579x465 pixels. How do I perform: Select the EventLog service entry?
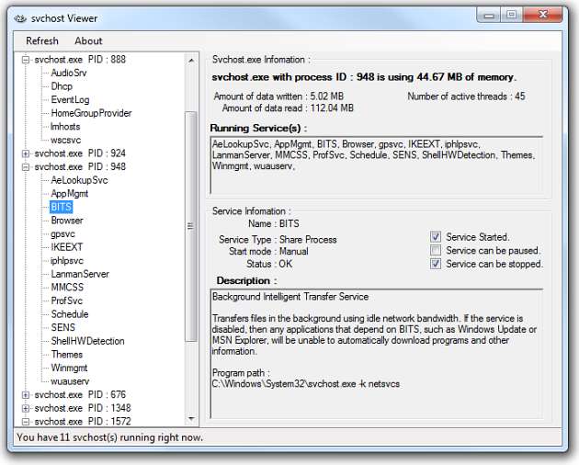click(70, 100)
